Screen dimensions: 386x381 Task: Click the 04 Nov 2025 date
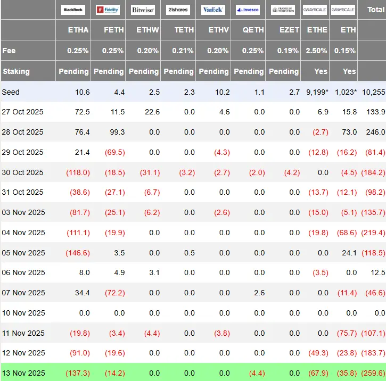pyautogui.click(x=23, y=233)
